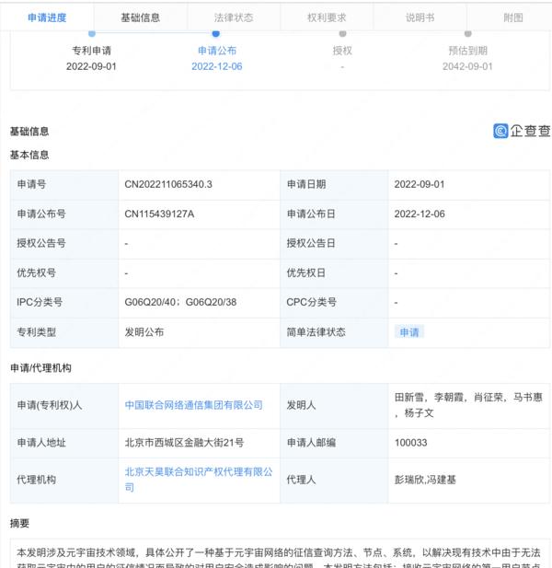
Task: Click the 发明人 label cell
Action: click(334, 405)
